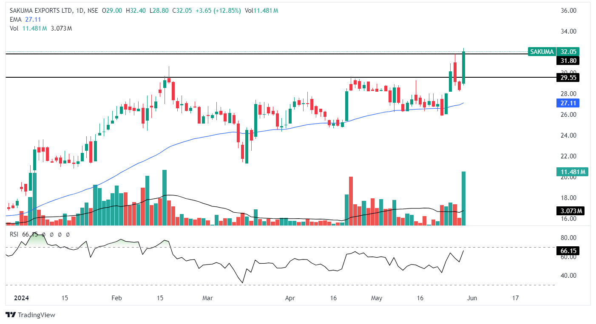Click the Mar label on time axis

tap(207, 298)
